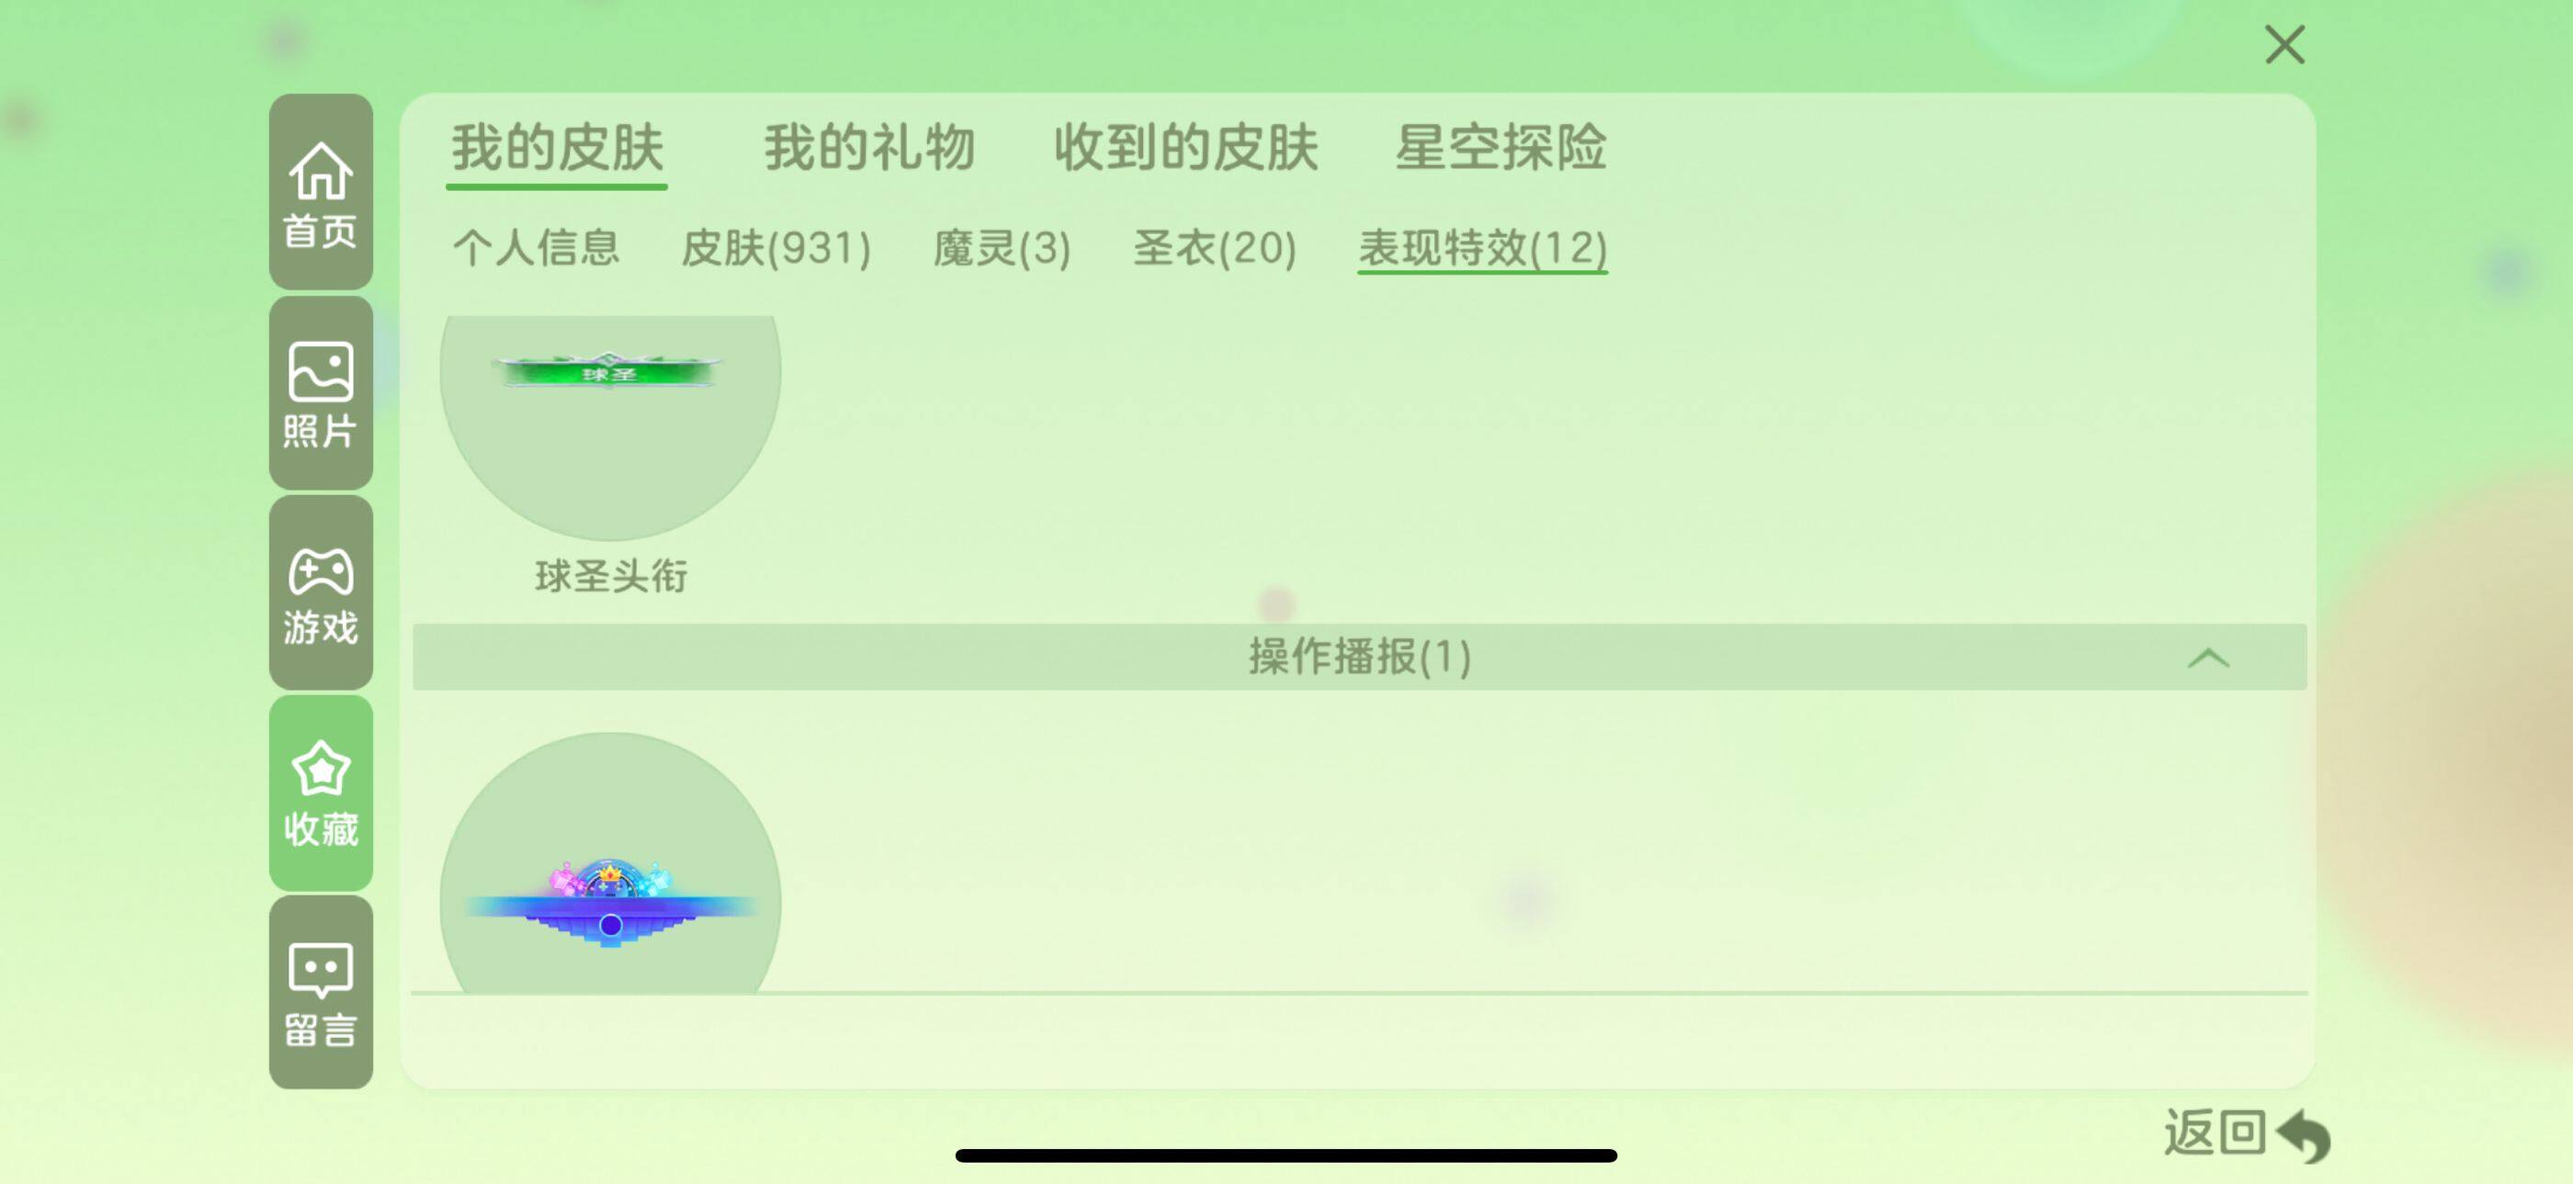This screenshot has height=1184, width=2573.
Task: Select the 收藏 star sidebar icon
Action: click(321, 793)
